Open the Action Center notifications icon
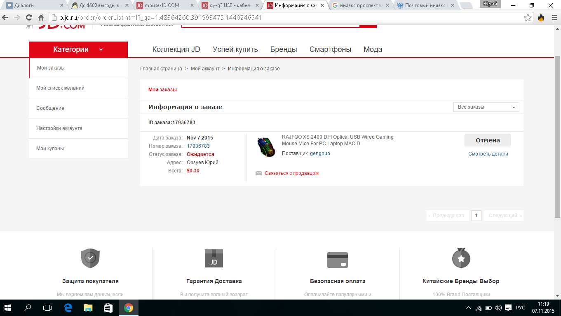561x316 pixels. pyautogui.click(x=508, y=308)
